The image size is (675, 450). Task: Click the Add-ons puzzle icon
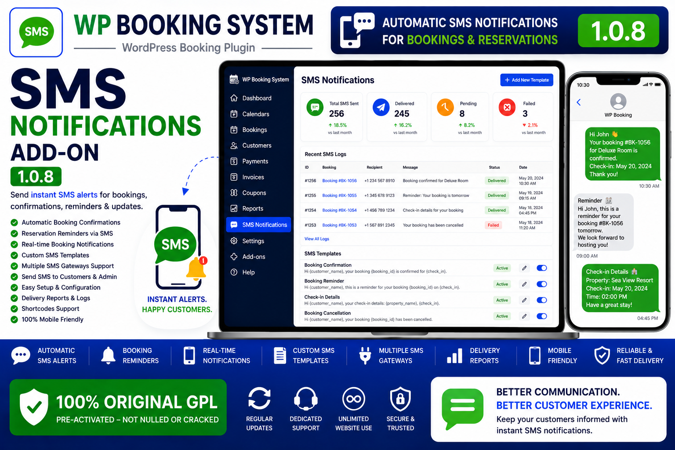[234, 257]
